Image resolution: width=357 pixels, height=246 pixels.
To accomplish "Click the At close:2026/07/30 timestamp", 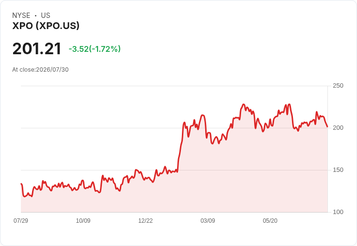I will [40, 70].
